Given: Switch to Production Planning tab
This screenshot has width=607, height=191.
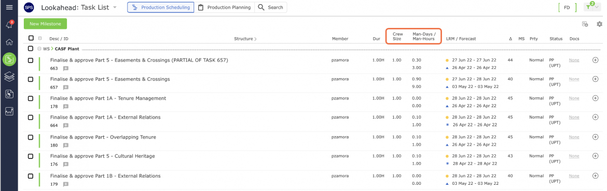Looking at the screenshot, I should tap(224, 7).
